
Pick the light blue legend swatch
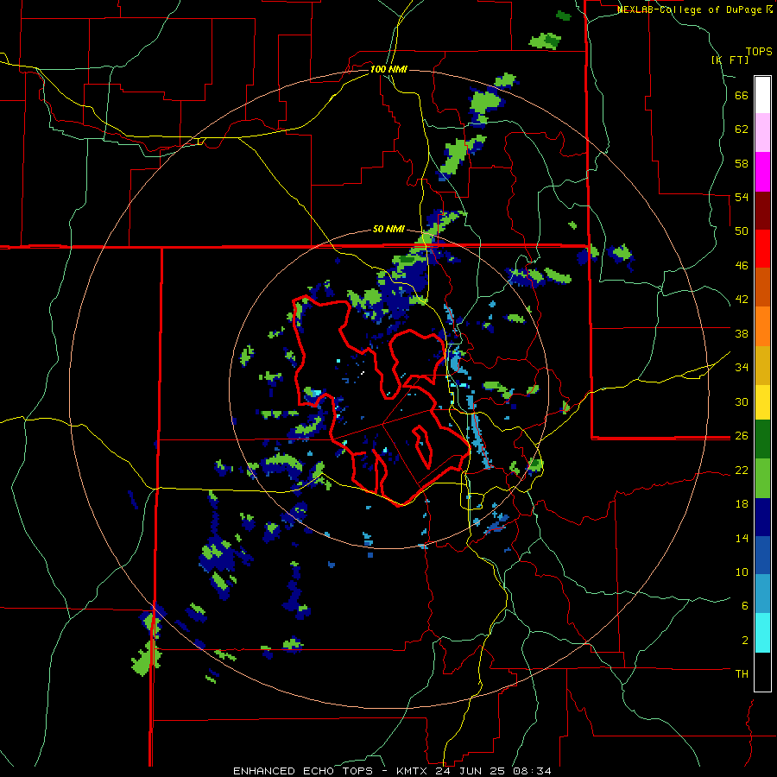coord(762,594)
